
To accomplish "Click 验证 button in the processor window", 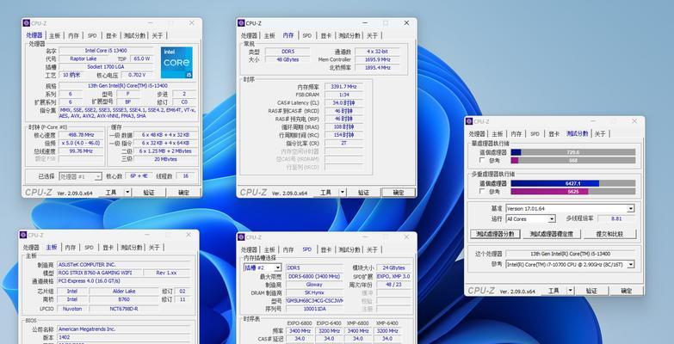I will pyautogui.click(x=149, y=193).
